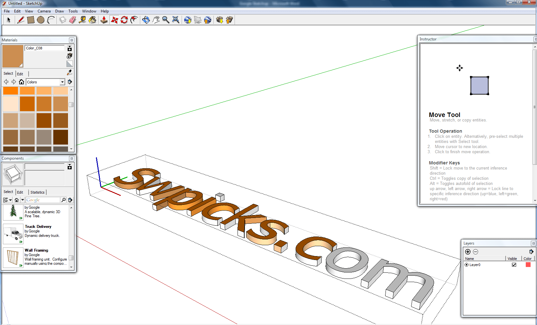
Task: Open the Colors collection dropdown
Action: [x=62, y=82]
